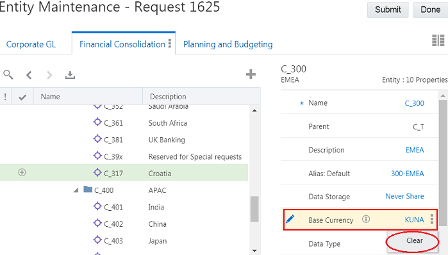Click the validation checkmark column header
448x255 pixels.
22,97
